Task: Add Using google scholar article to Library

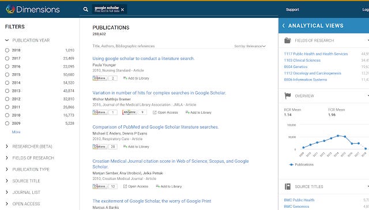Action: (x=136, y=78)
